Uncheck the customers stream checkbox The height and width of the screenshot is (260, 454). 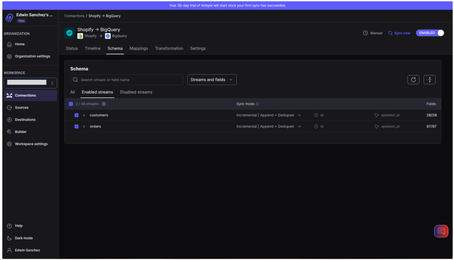point(76,115)
